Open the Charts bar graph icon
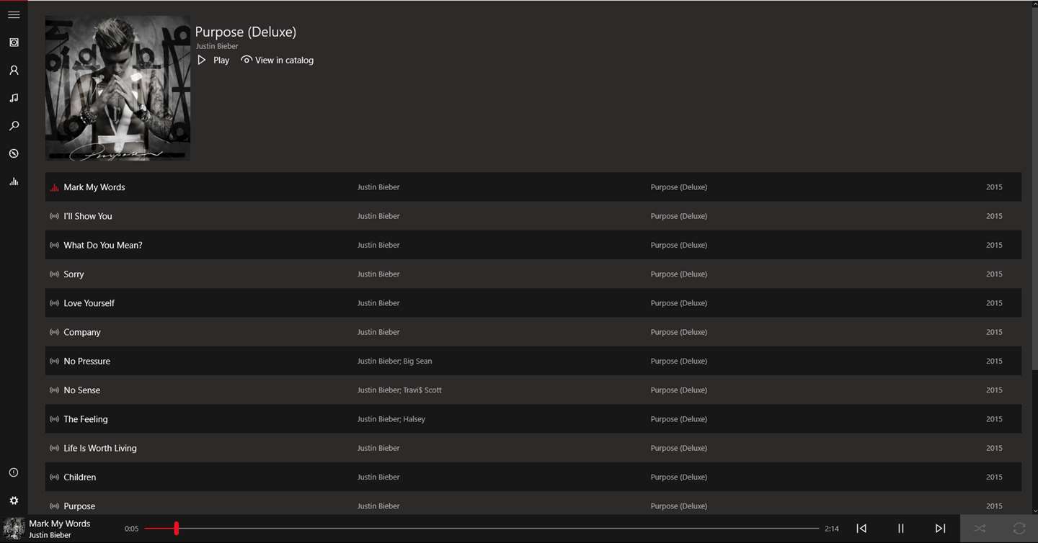This screenshot has height=543, width=1038. pos(14,181)
